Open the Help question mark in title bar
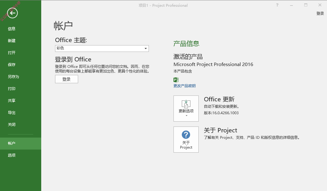 [x=277, y=5]
